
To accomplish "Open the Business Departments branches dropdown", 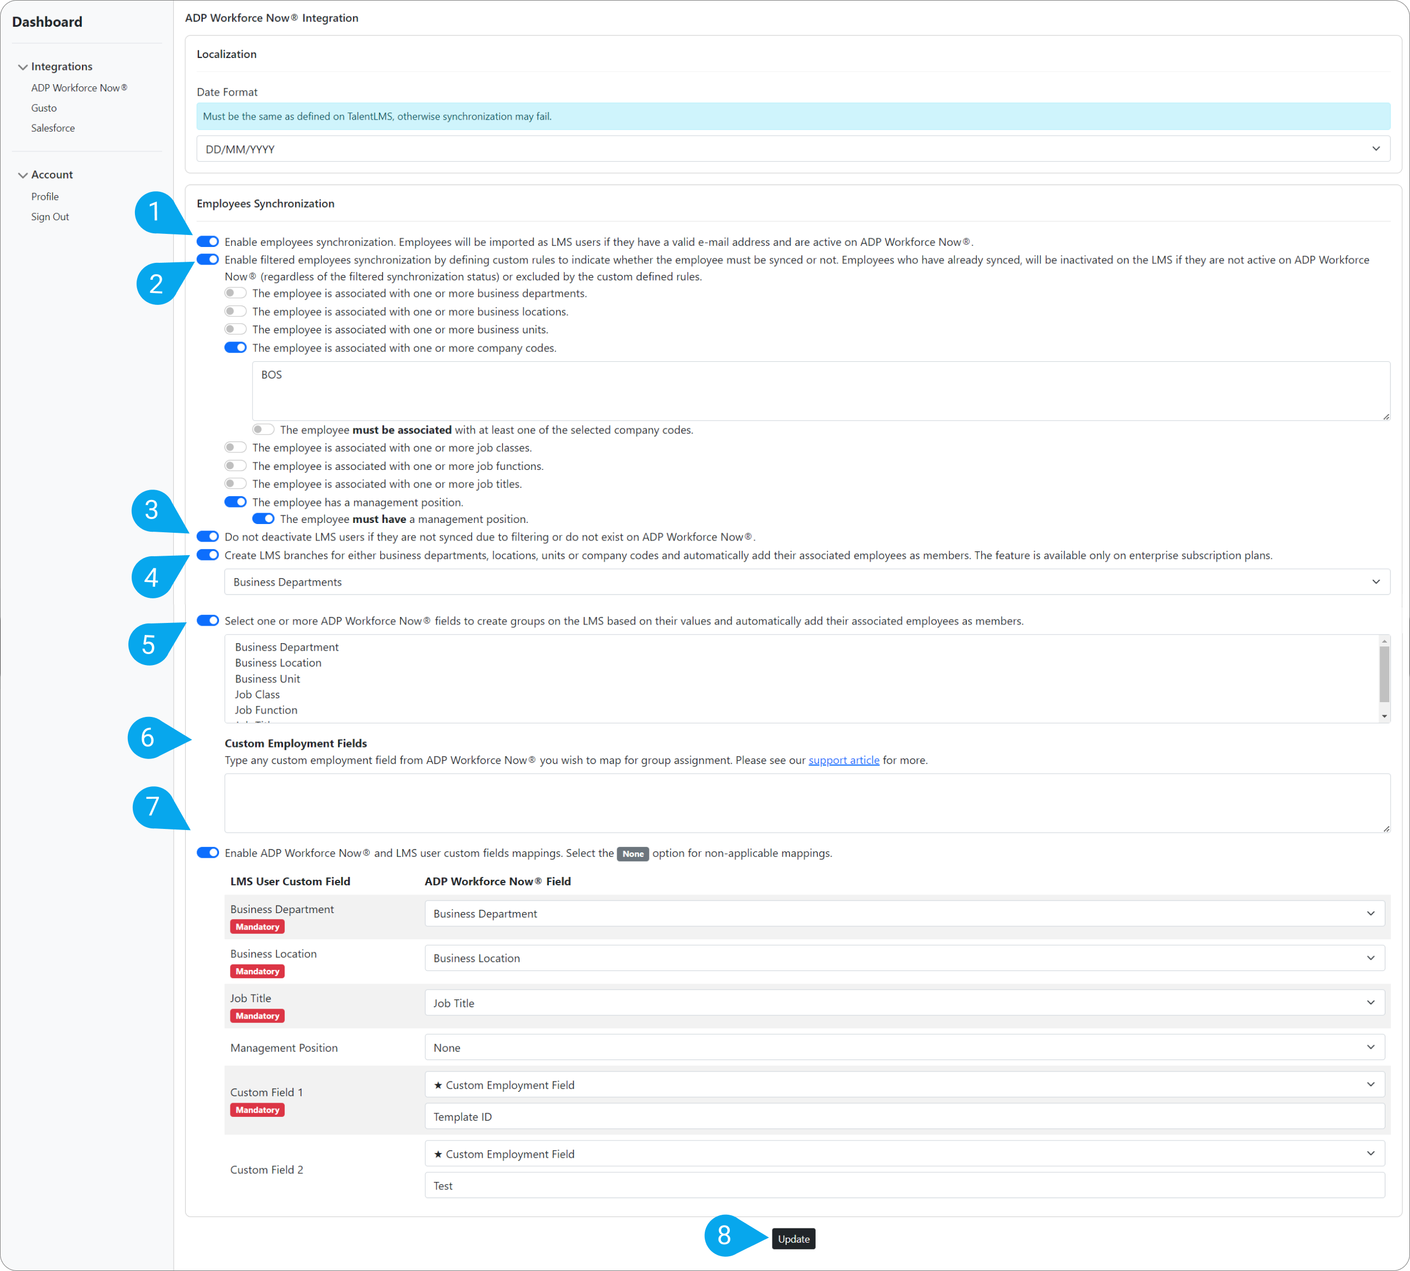I will click(x=807, y=582).
